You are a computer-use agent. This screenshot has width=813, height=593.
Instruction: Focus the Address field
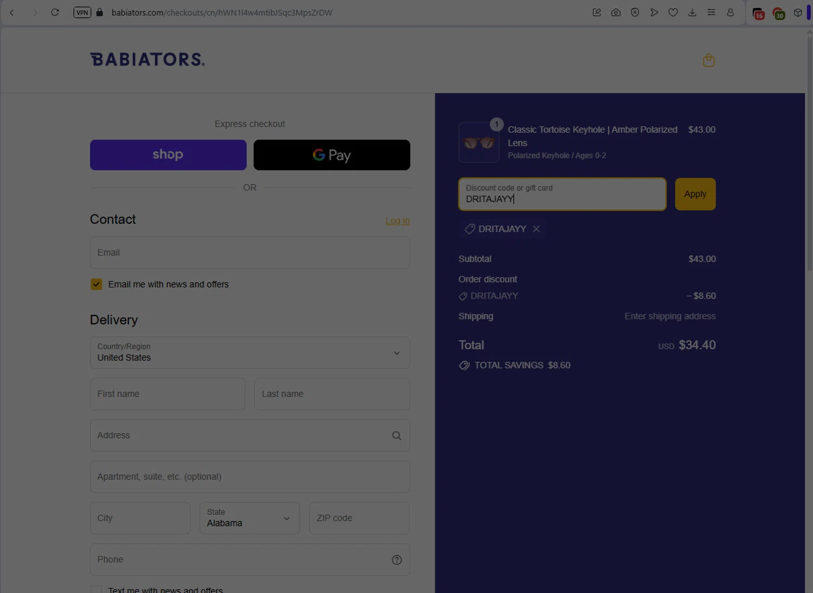(250, 435)
